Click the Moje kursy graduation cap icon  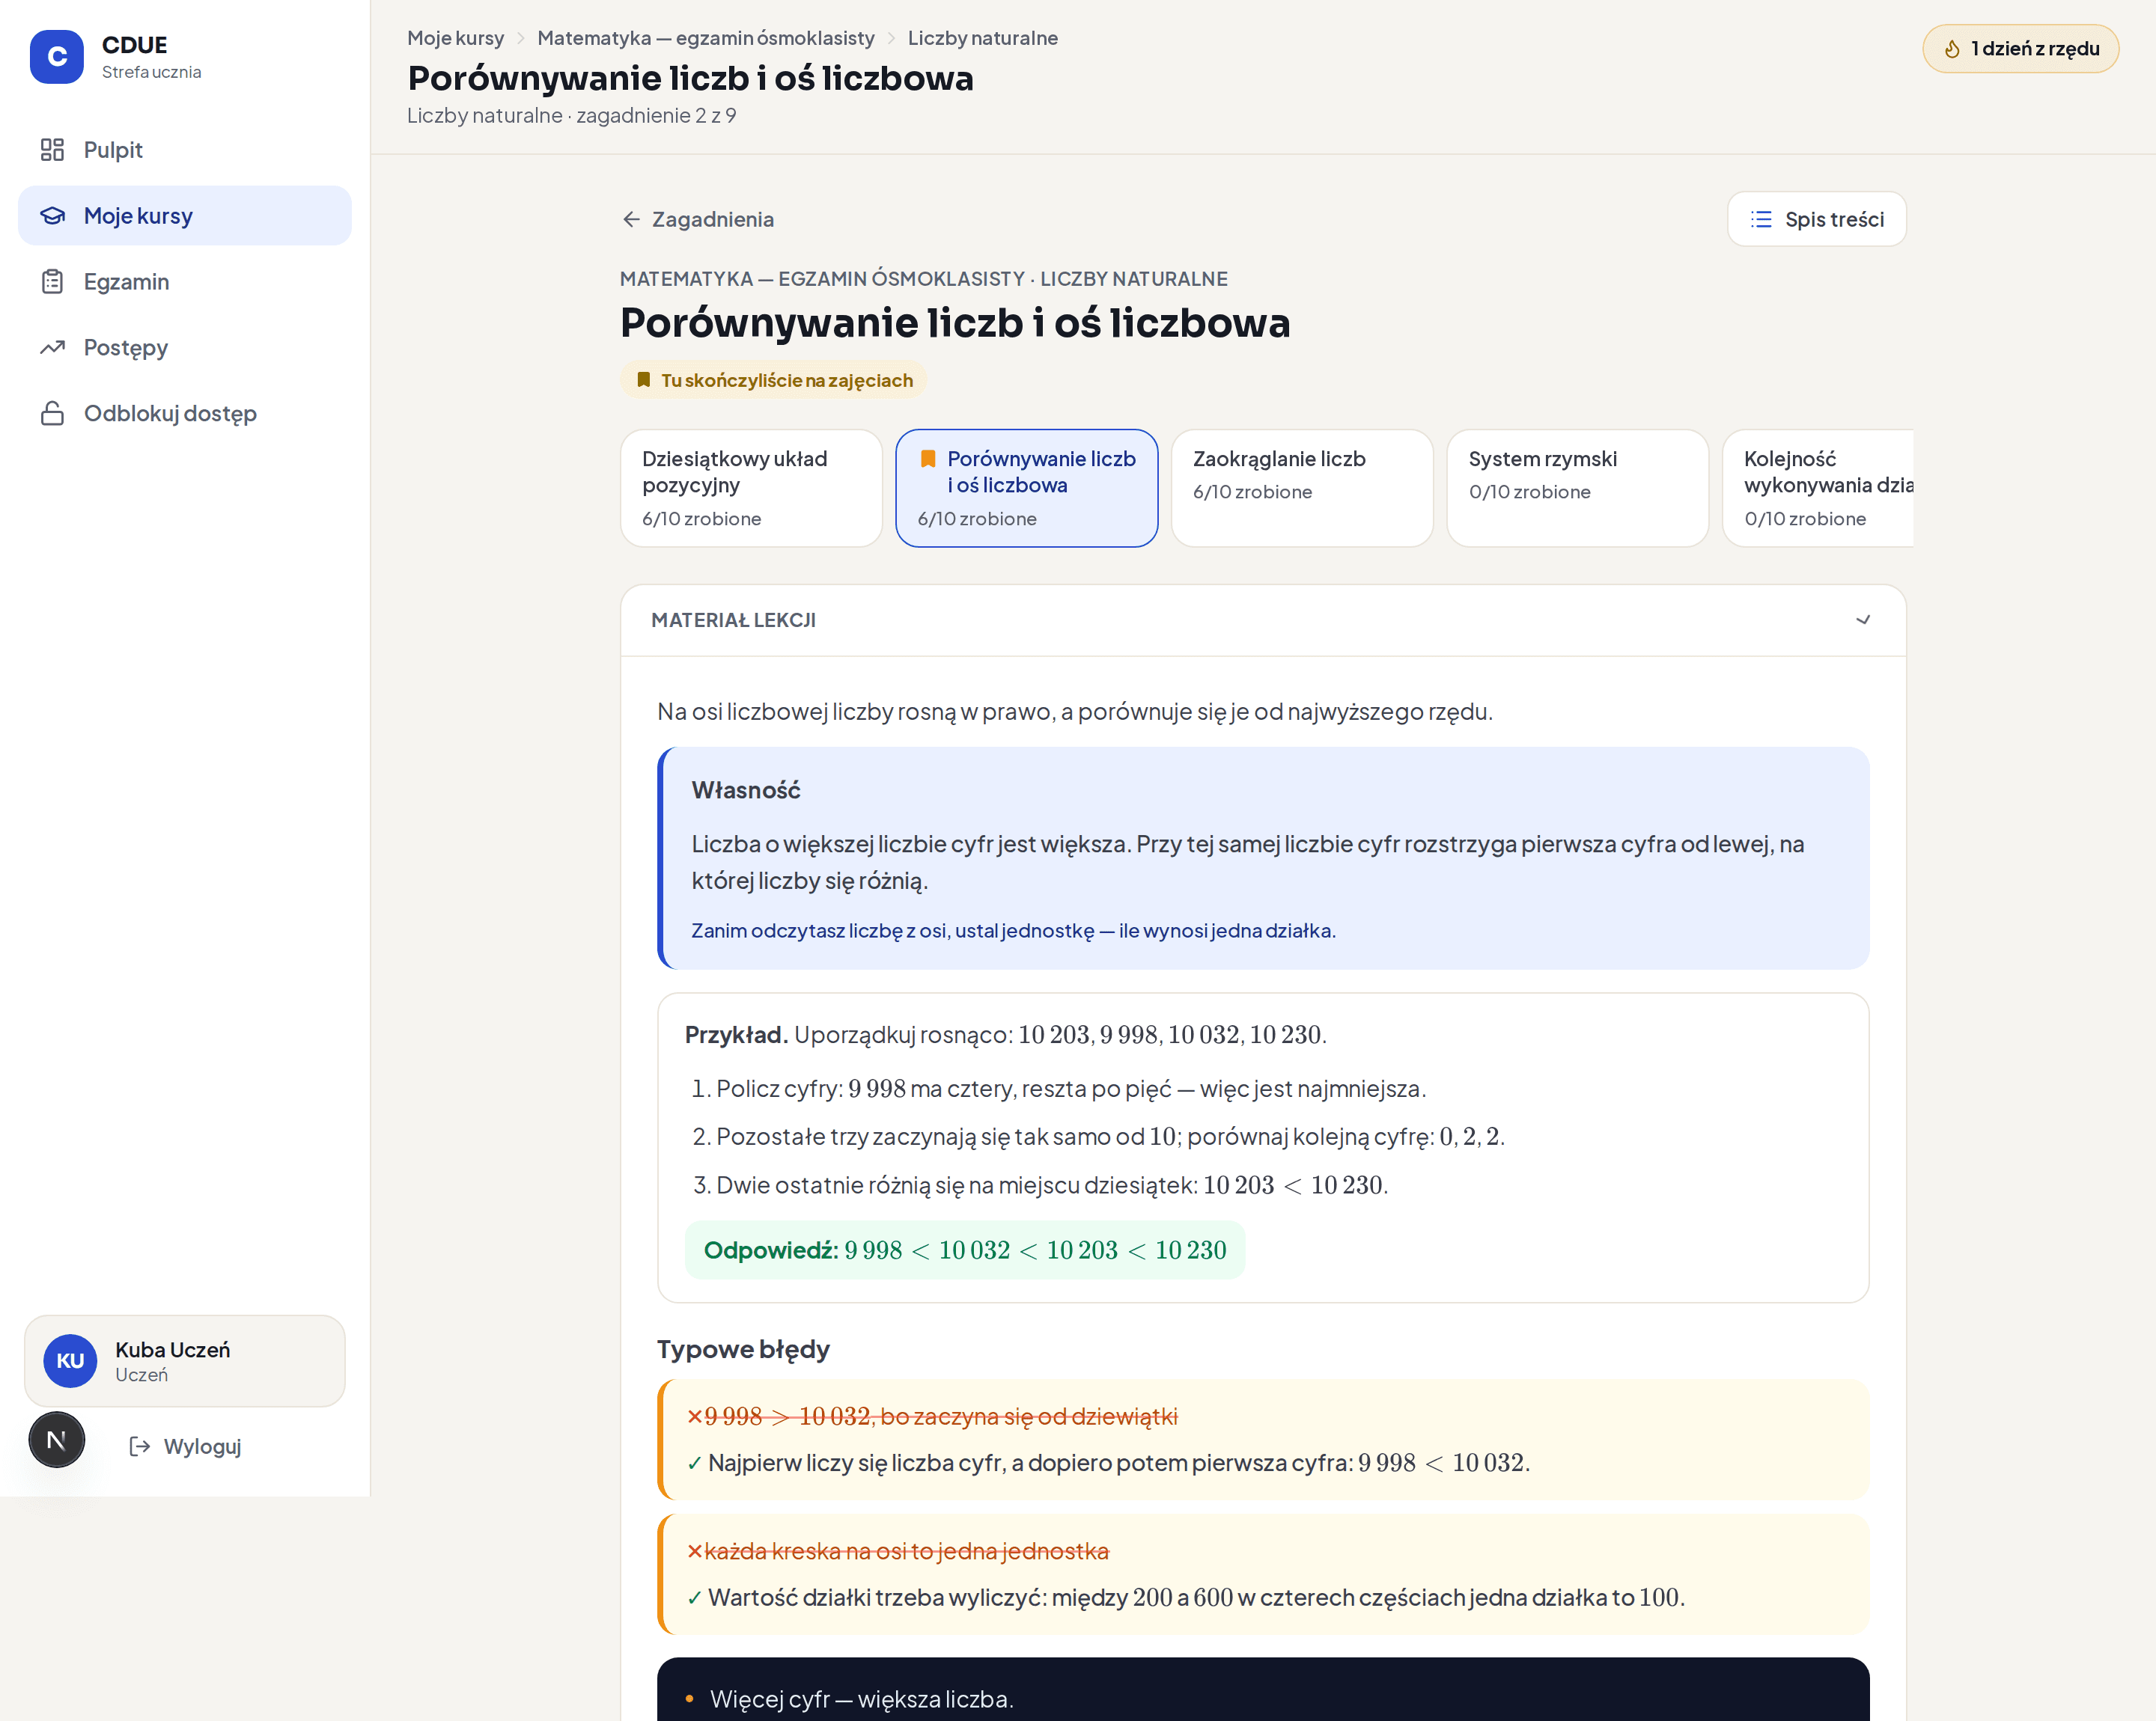(x=52, y=216)
